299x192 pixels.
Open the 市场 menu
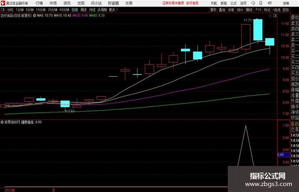[x=53, y=3]
